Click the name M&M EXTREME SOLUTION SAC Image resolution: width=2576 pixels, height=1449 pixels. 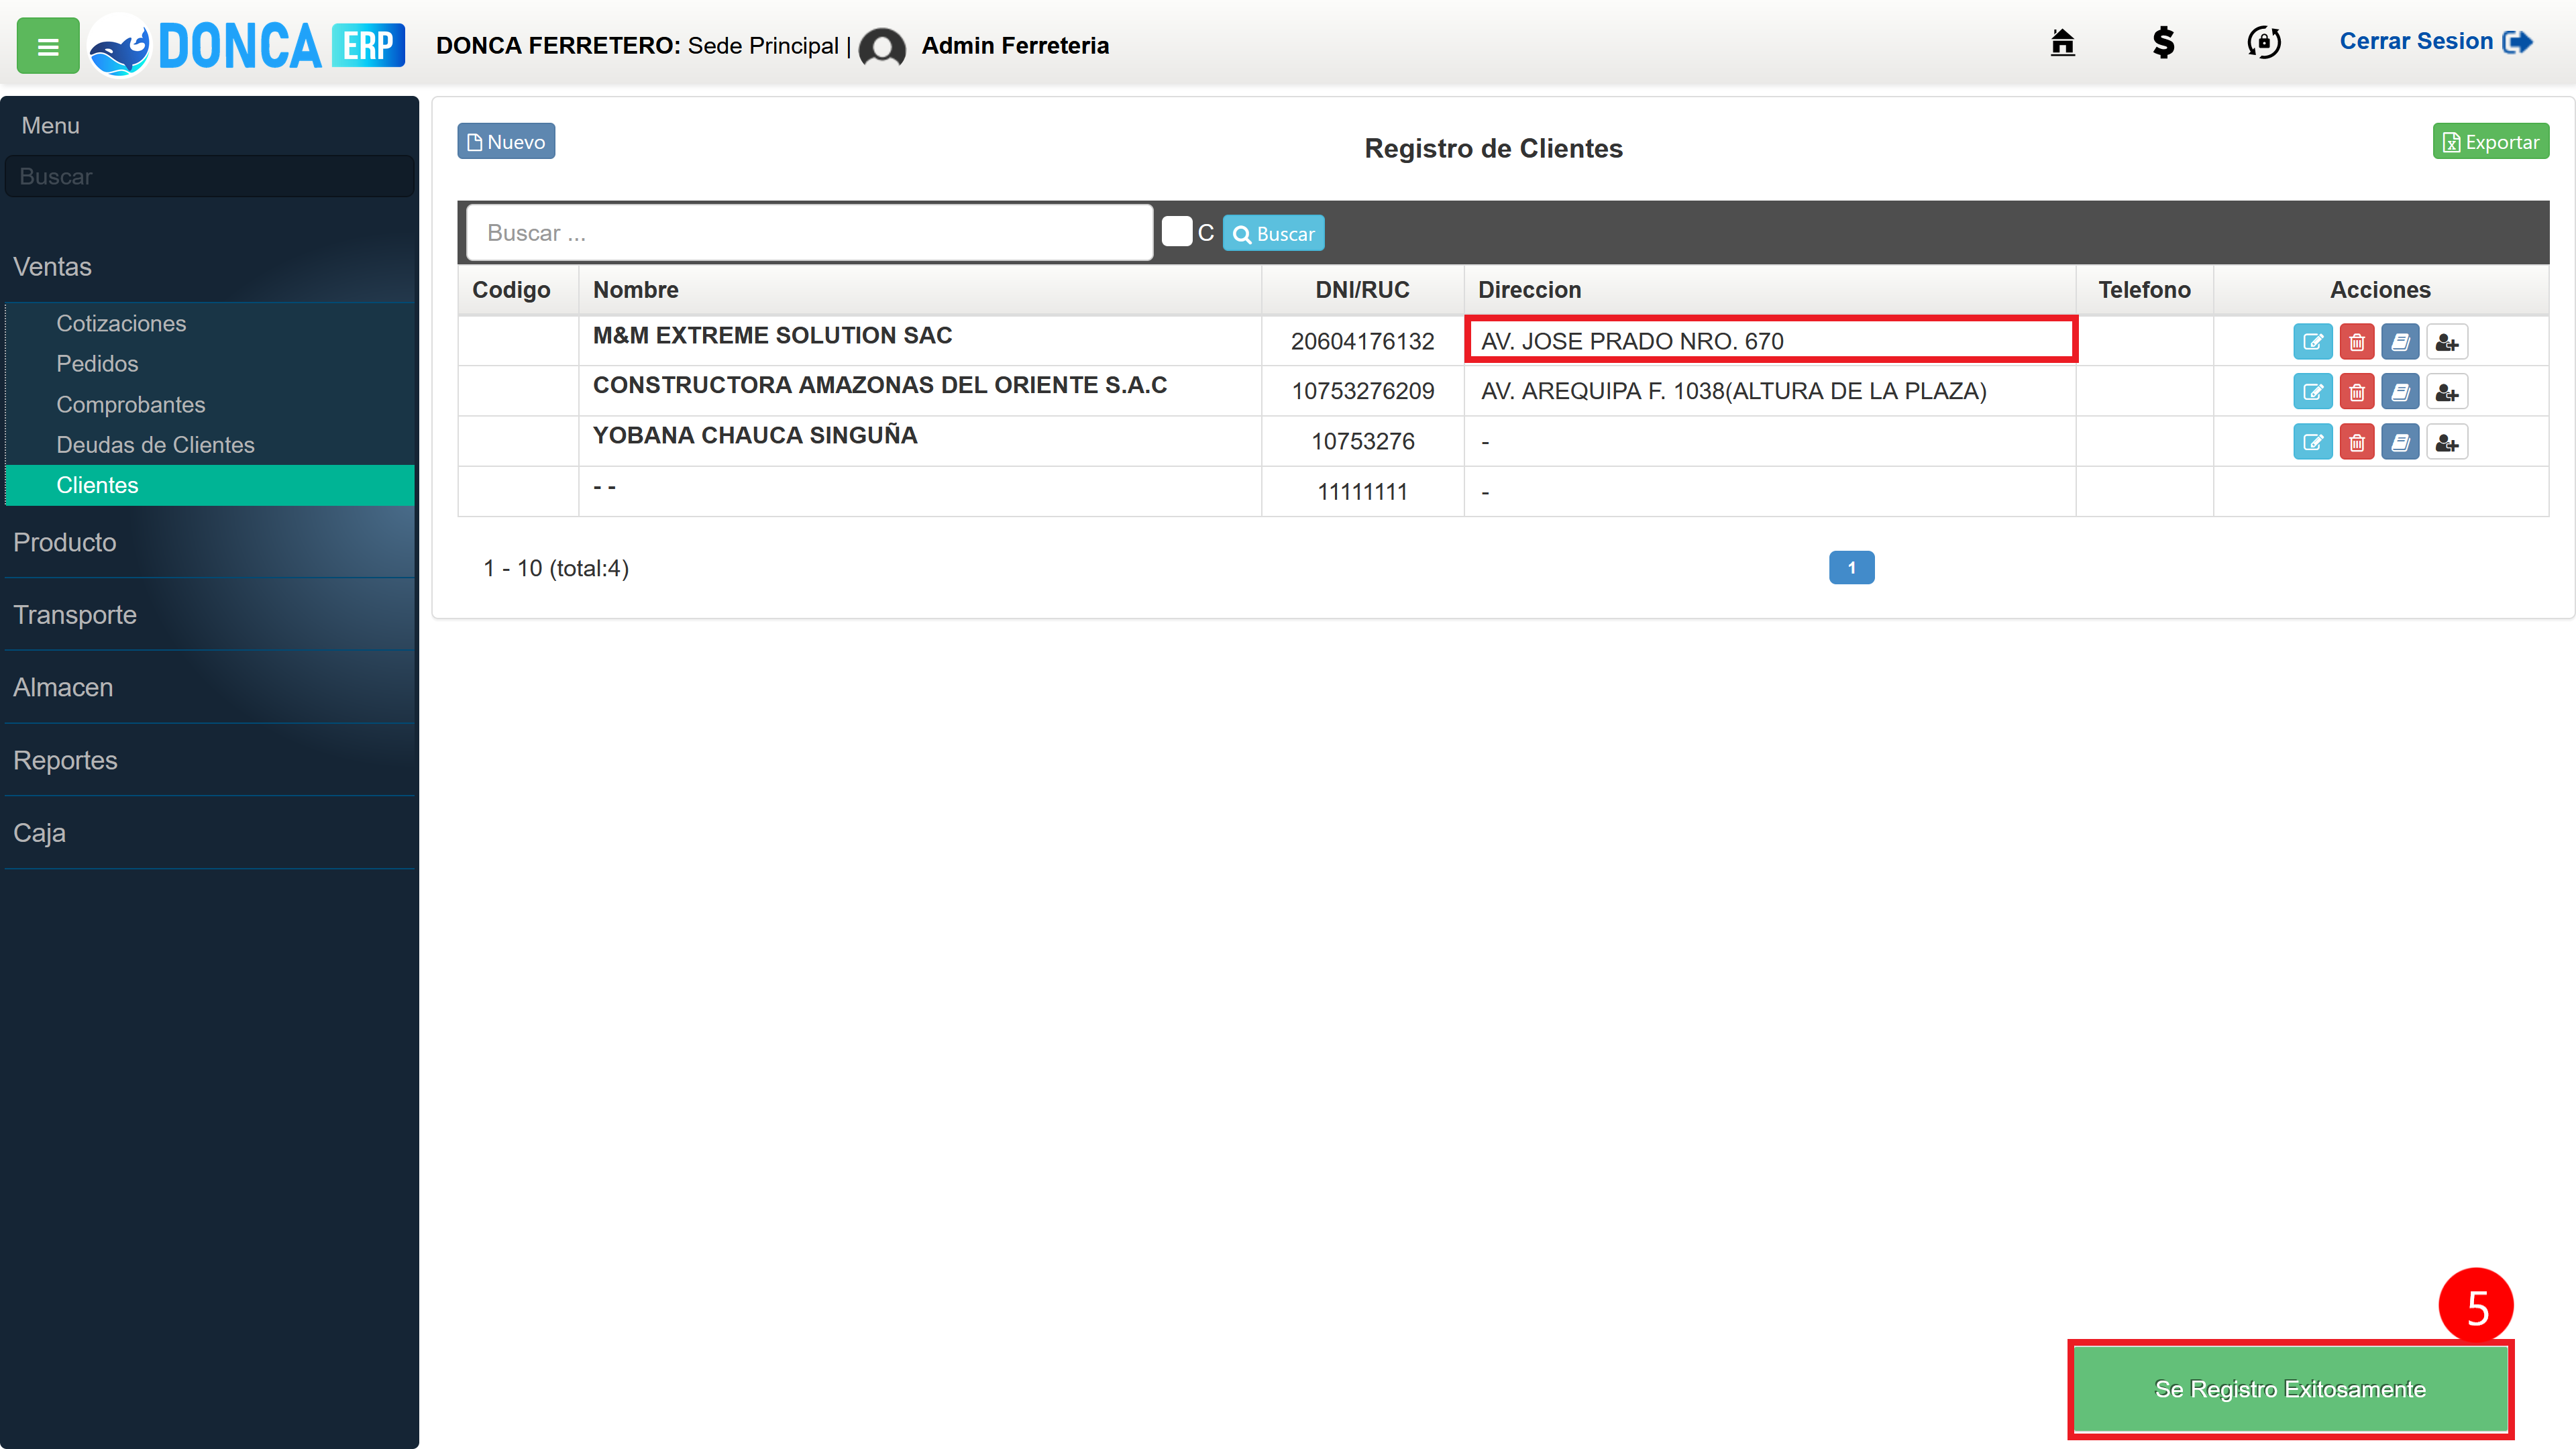[772, 336]
